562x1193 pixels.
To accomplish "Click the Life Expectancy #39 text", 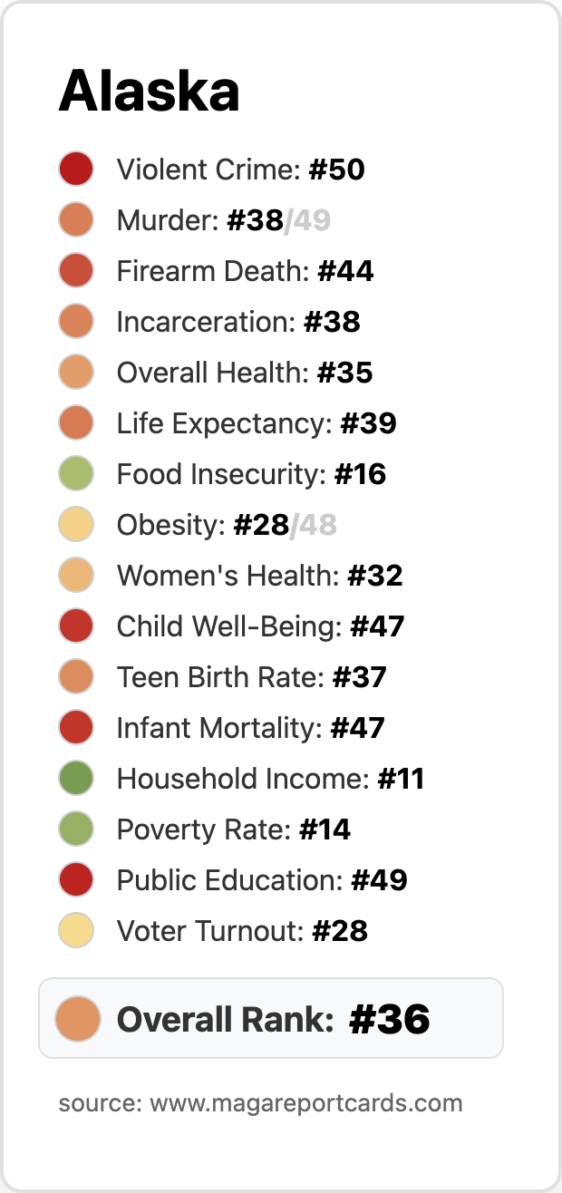I will 257,423.
